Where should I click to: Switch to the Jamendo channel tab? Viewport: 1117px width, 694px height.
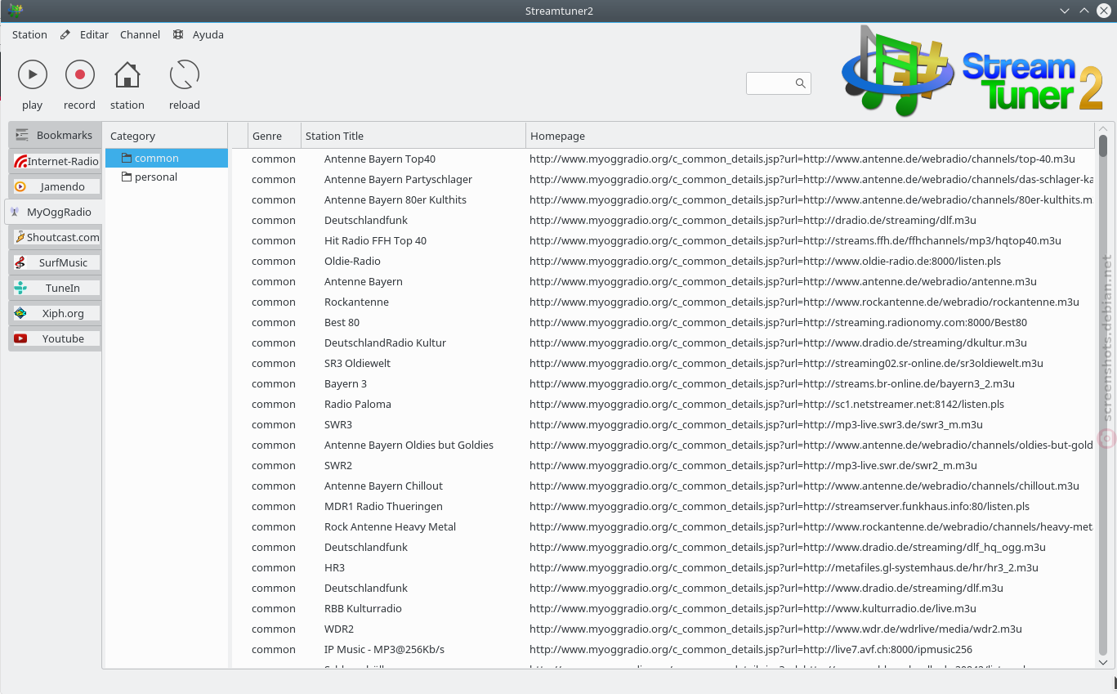[56, 186]
